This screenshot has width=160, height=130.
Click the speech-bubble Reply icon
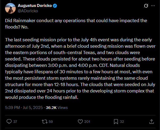click(x=9, y=121)
